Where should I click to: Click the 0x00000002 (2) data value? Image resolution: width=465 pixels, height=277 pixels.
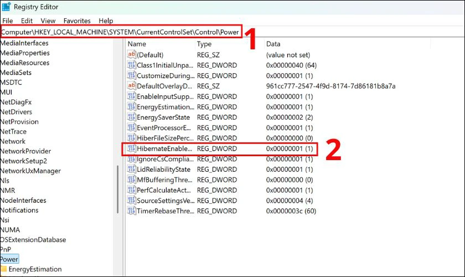[x=290, y=117]
